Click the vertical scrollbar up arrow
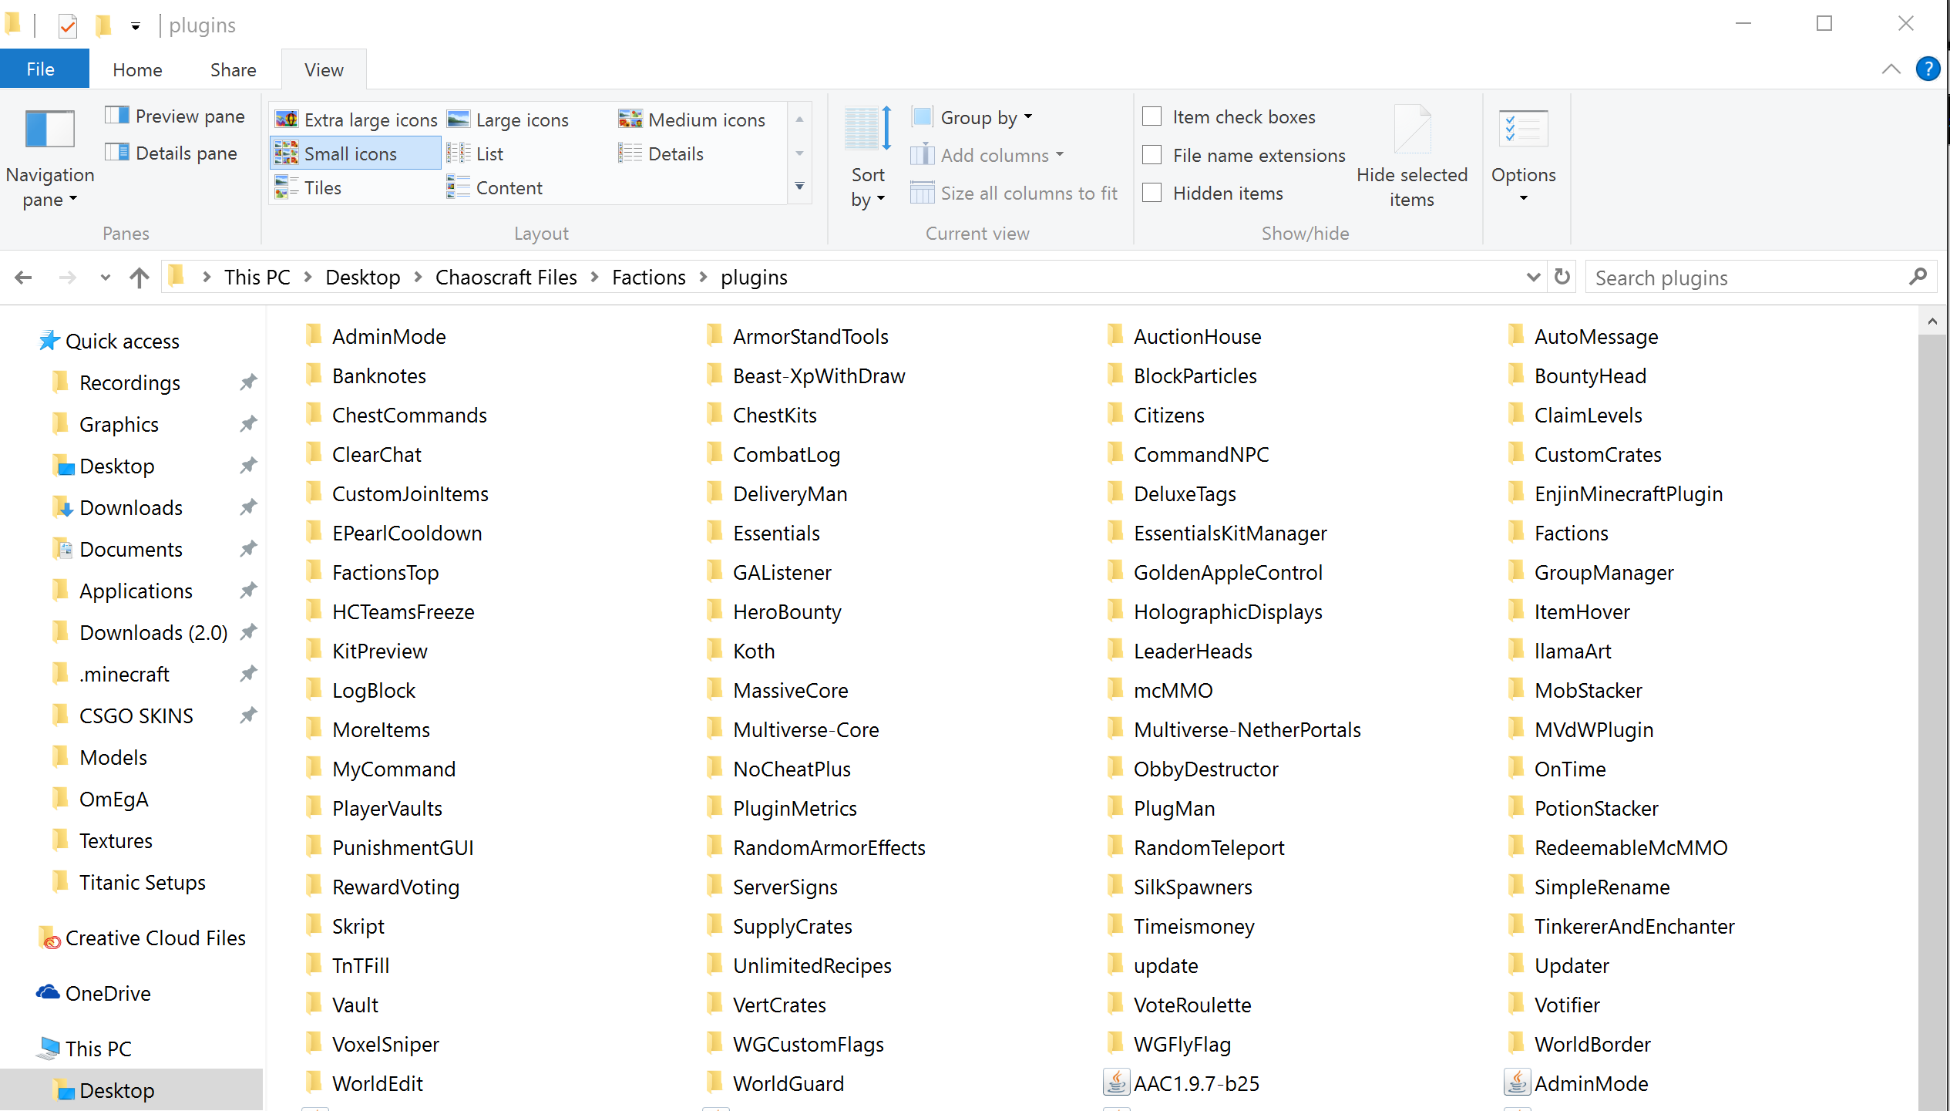 pyautogui.click(x=1932, y=322)
